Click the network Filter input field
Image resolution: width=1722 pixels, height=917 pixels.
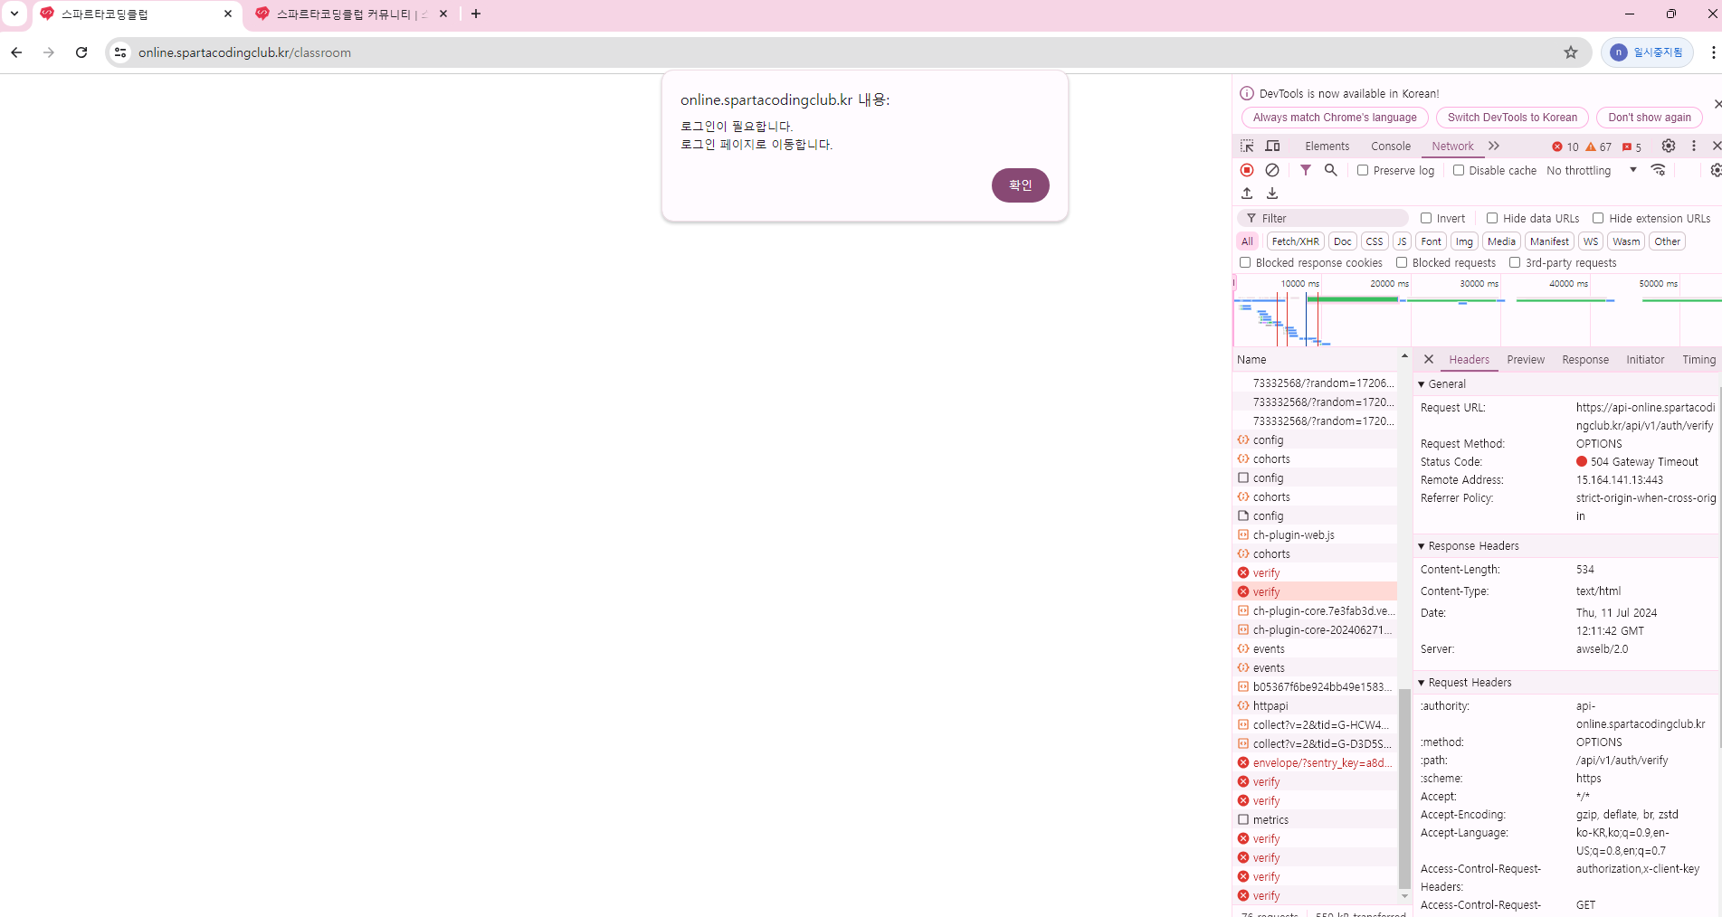point(1323,218)
